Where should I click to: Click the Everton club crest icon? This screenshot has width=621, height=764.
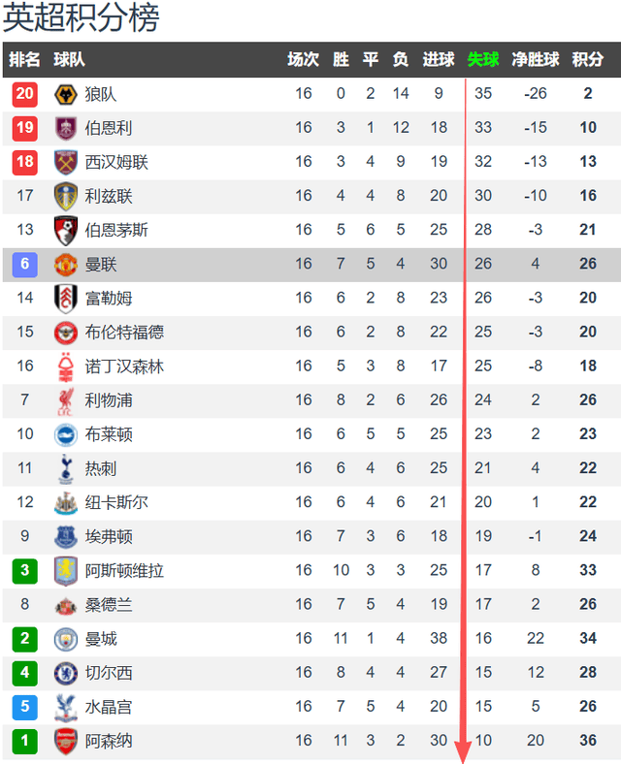click(66, 536)
